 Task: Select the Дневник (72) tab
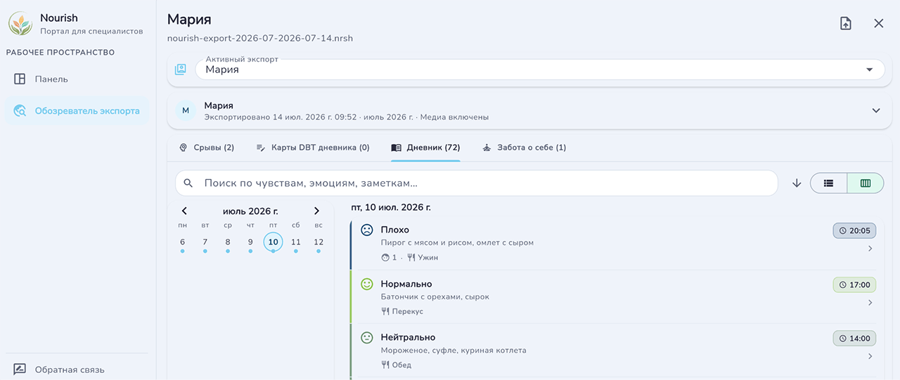point(425,148)
